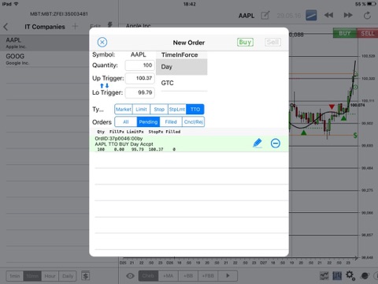Edit the Quantity input field
Viewport: 378px width, 284px height.
(140, 65)
